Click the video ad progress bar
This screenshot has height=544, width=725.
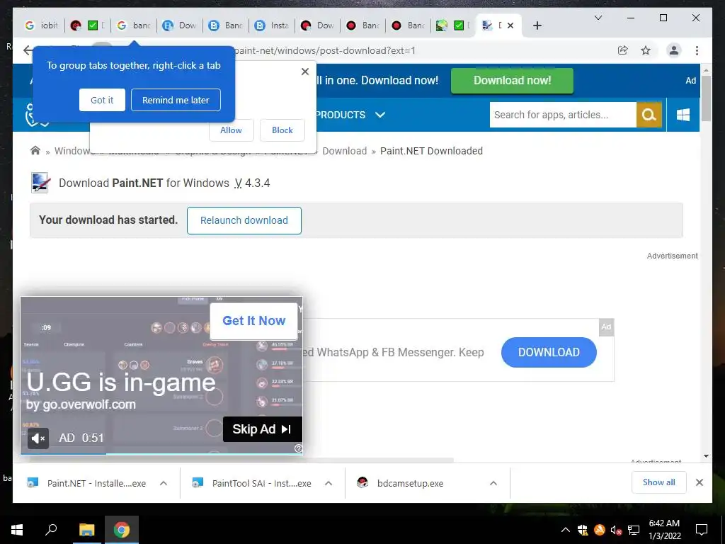point(161,454)
